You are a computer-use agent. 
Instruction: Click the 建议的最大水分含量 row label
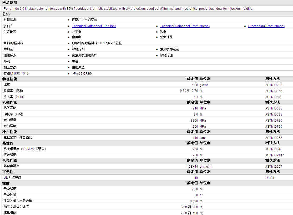coord(18,201)
